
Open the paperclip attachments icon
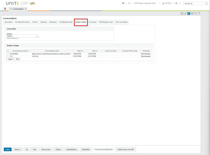pos(185,14)
